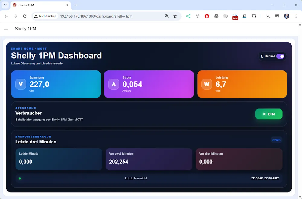
Task: Open the zoom magnifier icon in address bar
Action: [x=167, y=16]
